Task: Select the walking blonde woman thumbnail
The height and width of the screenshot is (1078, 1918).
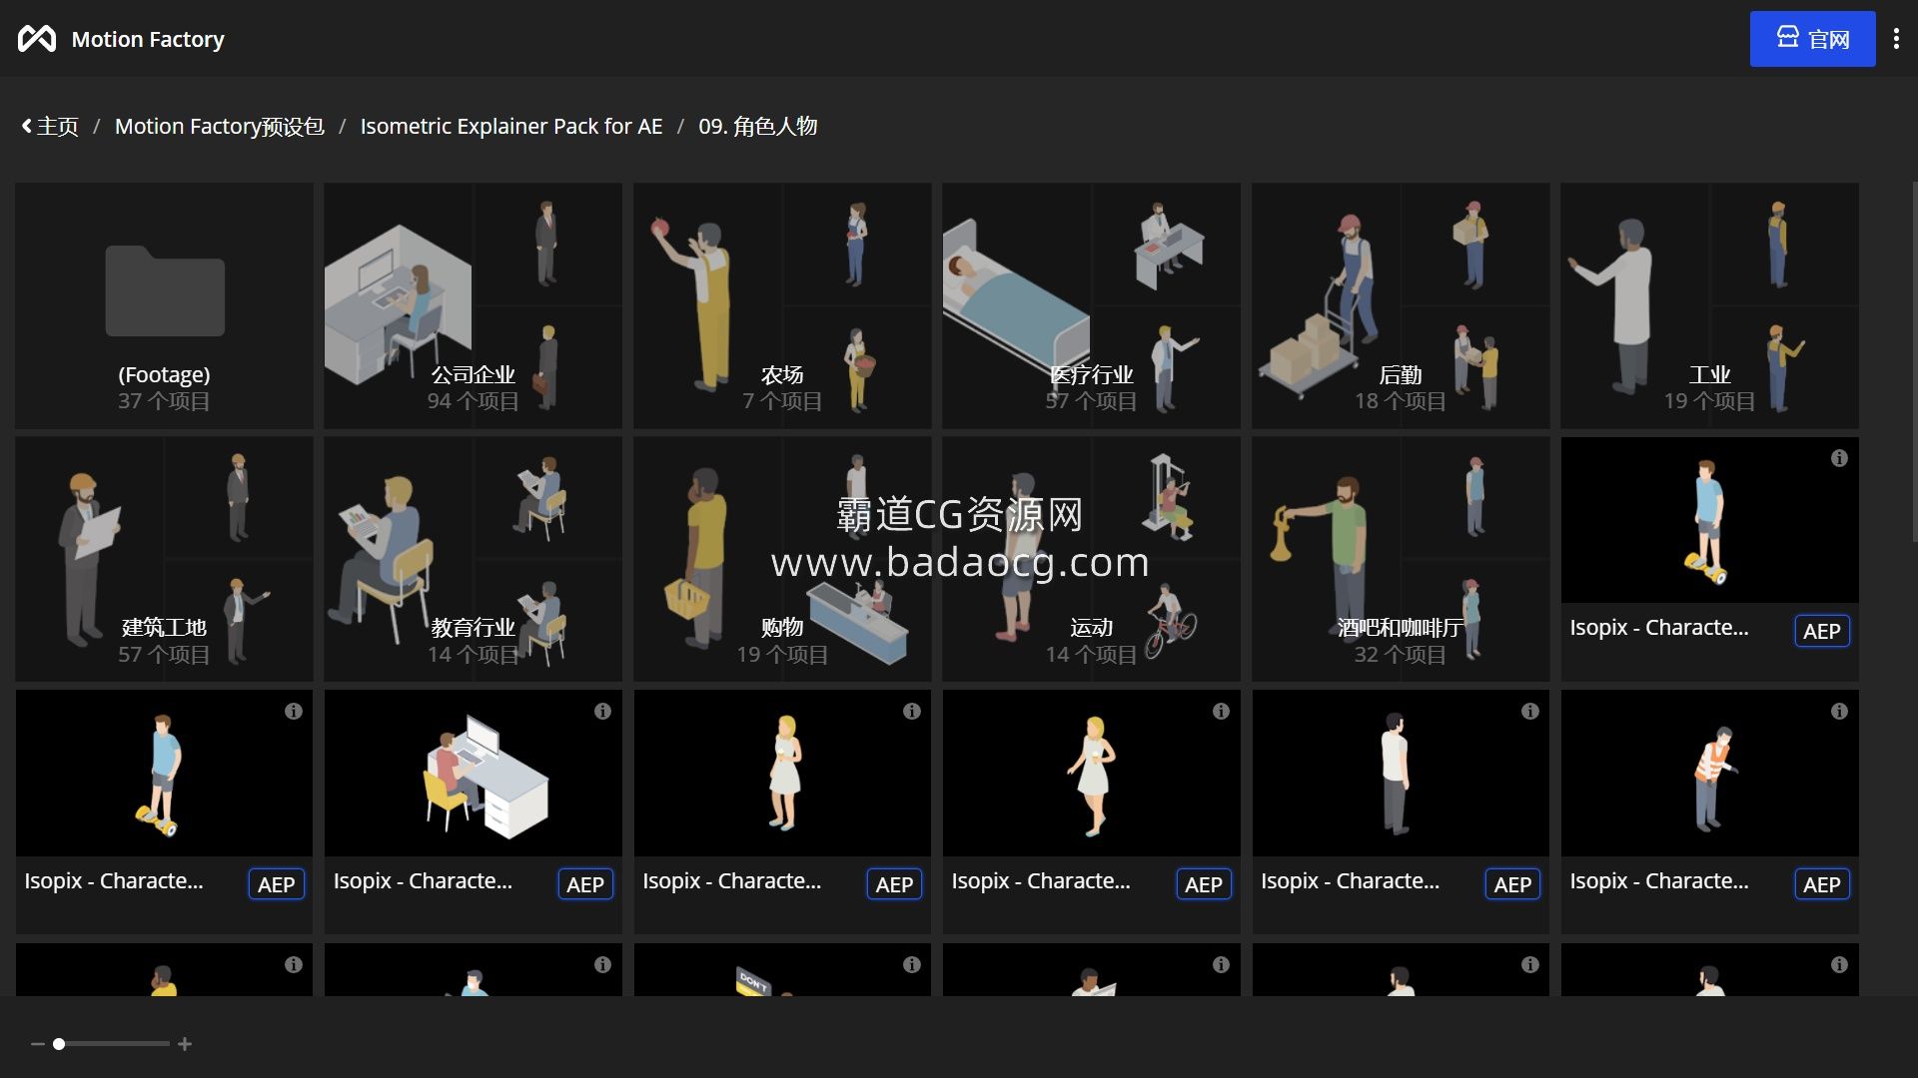Action: (1091, 774)
